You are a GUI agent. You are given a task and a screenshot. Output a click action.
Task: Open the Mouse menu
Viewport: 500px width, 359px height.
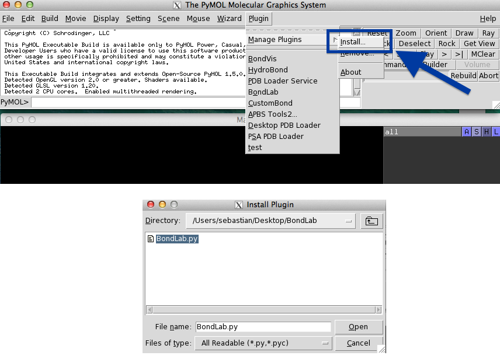click(x=199, y=19)
